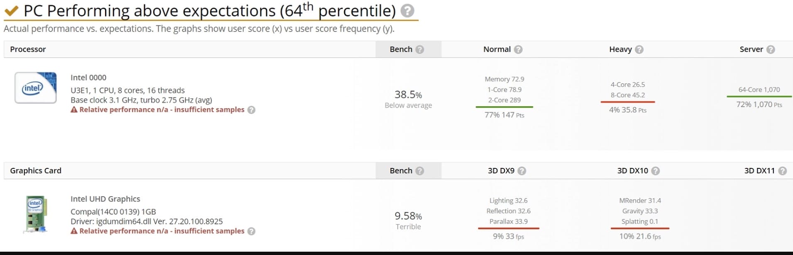Click the 64-Core 1,070 server result
The width and height of the screenshot is (793, 255).
coord(759,90)
